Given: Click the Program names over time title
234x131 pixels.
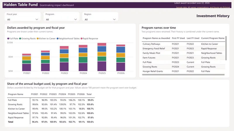Looking at the screenshot, I should point(159,28).
